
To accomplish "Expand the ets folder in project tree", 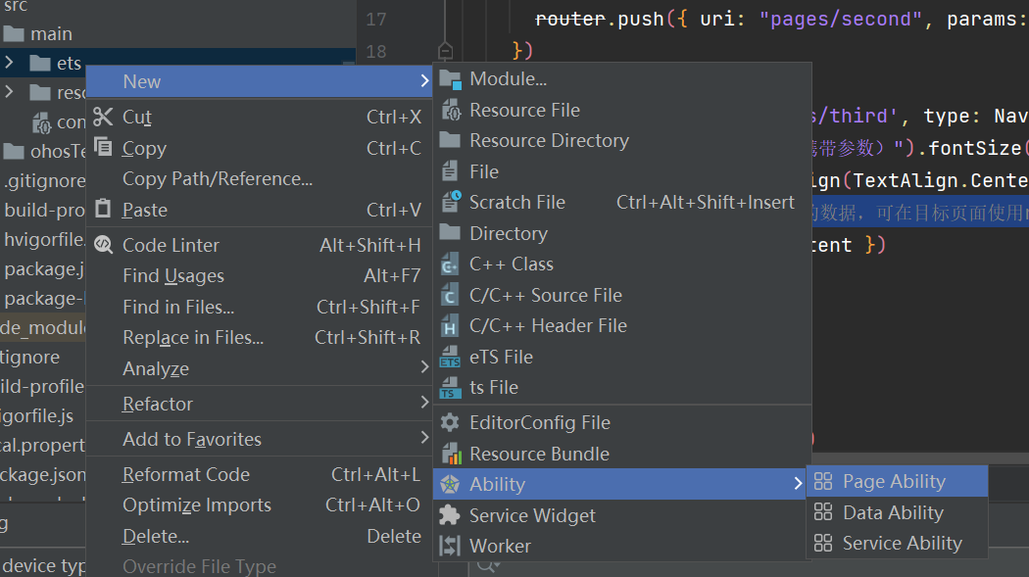I will (9, 63).
